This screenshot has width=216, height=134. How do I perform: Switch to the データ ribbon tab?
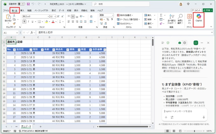(61, 11)
